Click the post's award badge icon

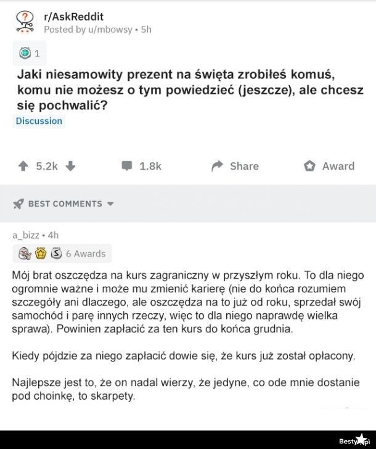coord(23,54)
